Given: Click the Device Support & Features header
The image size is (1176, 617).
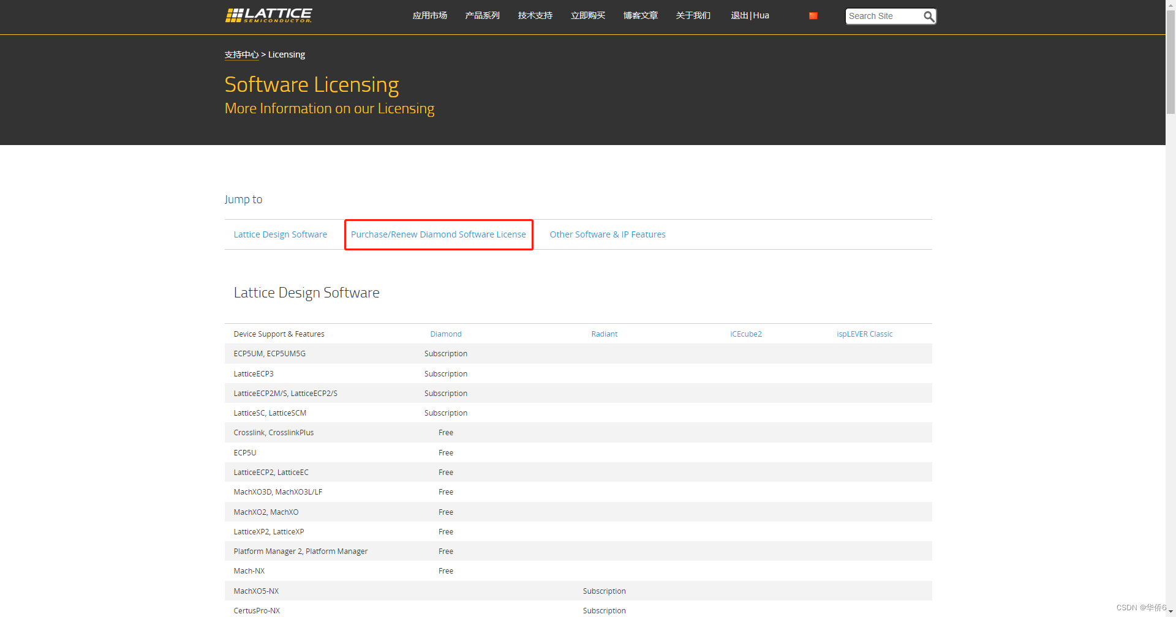Looking at the screenshot, I should (x=279, y=334).
